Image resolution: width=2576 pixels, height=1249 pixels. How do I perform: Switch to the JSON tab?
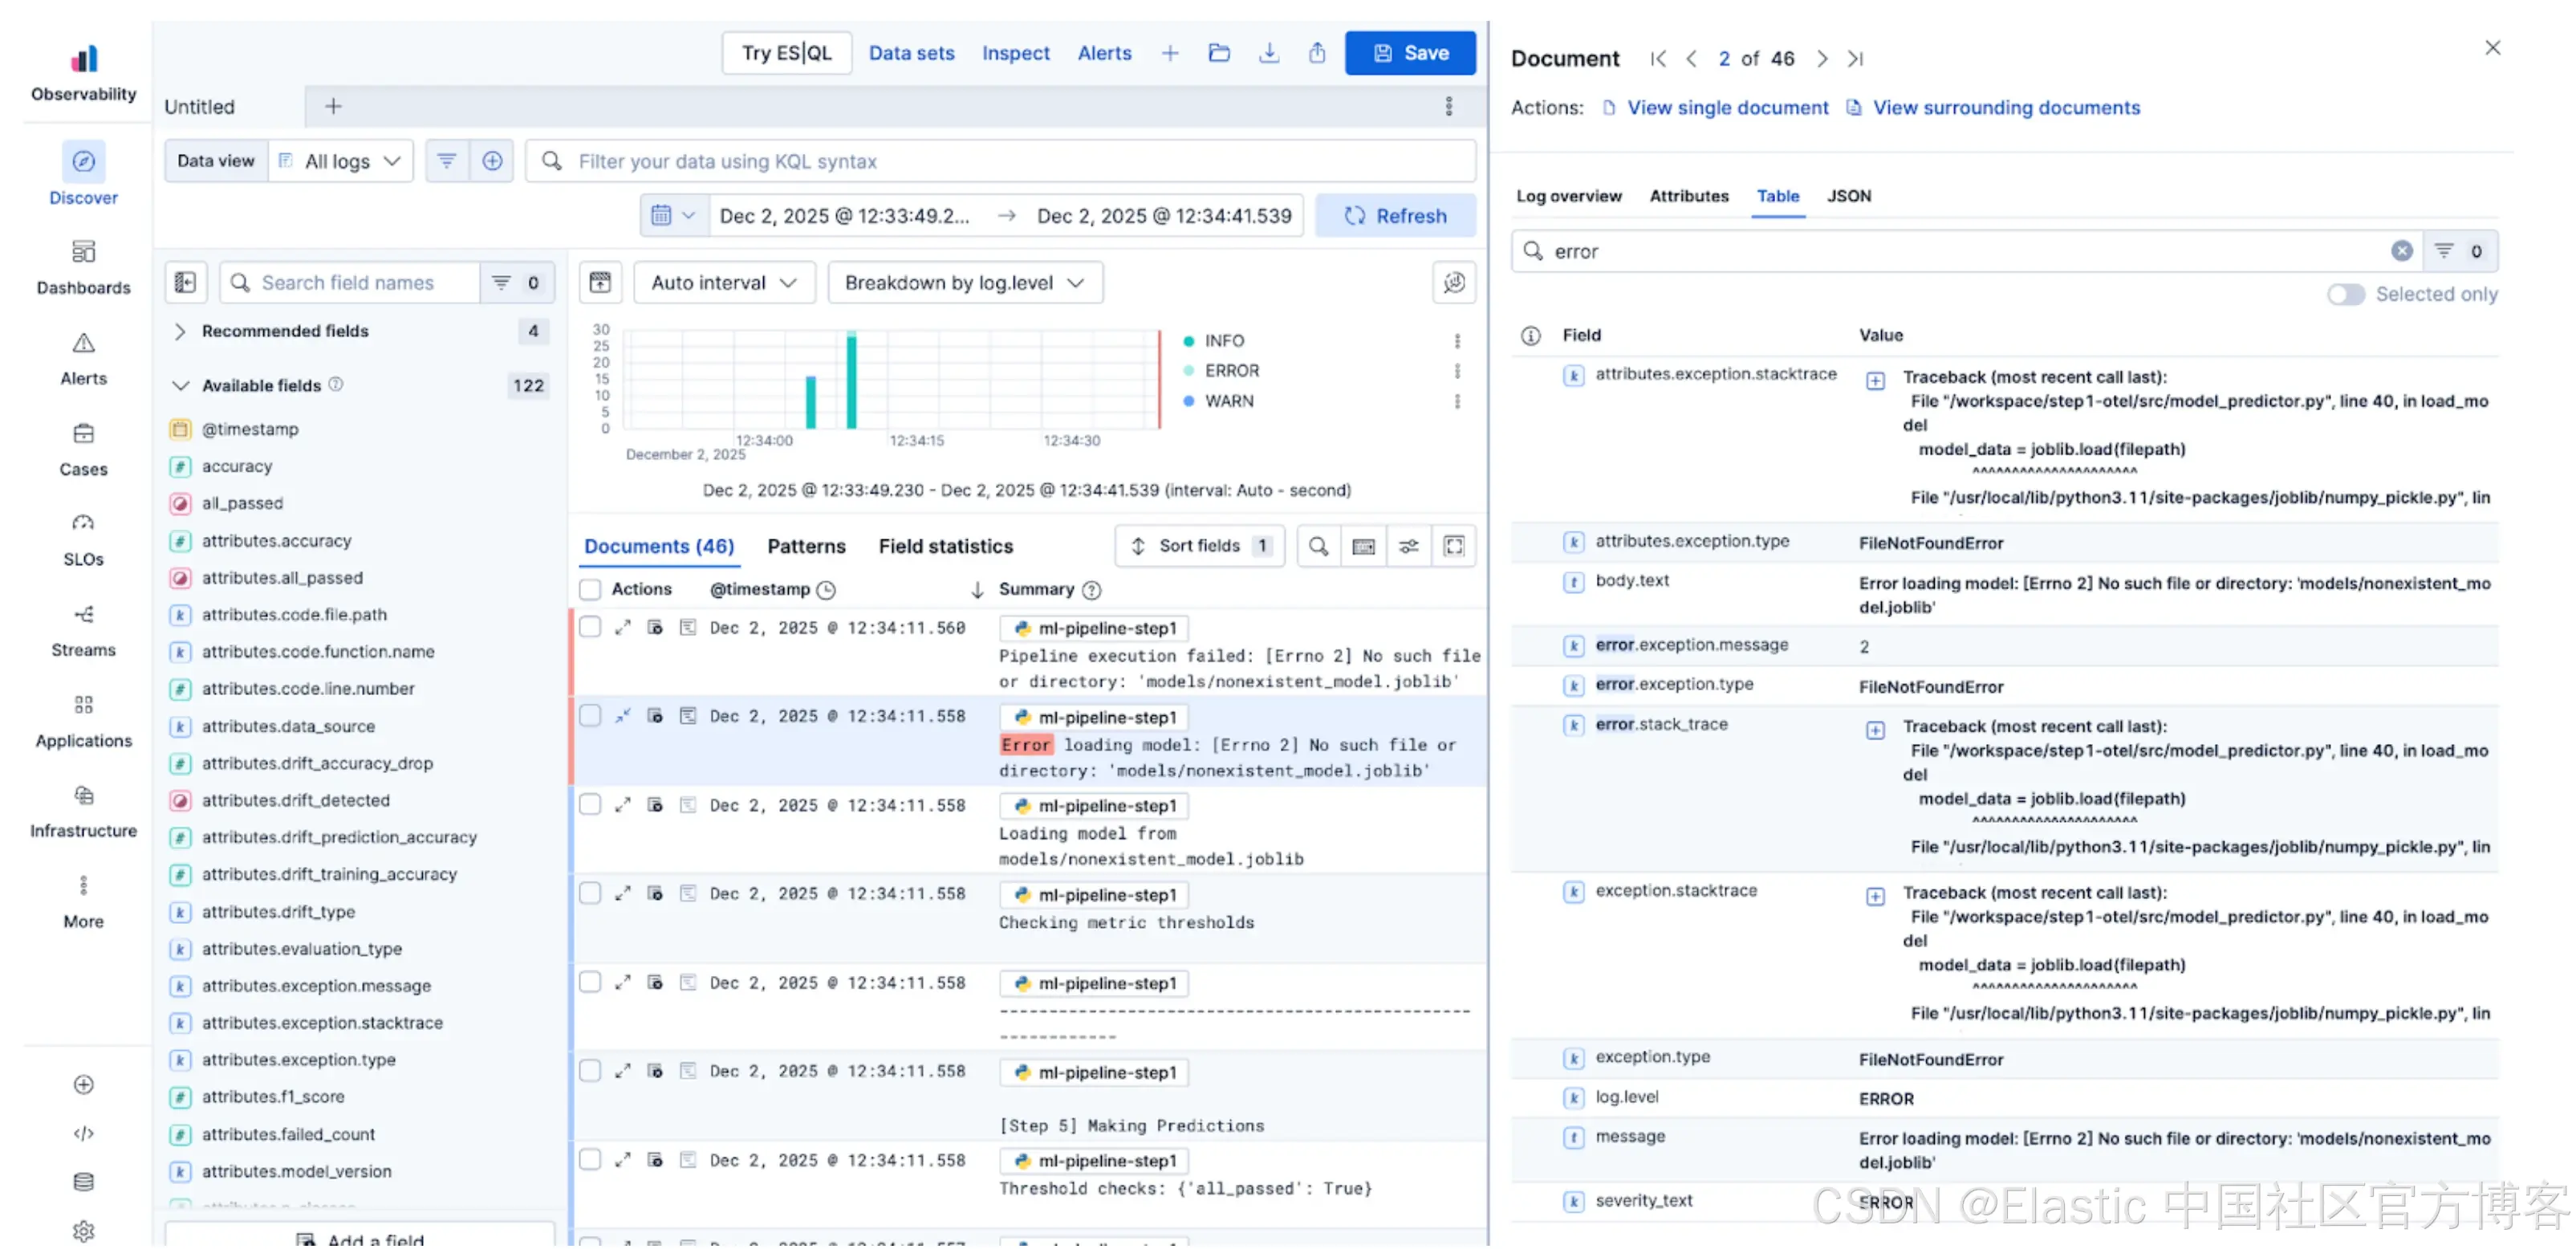(x=1848, y=196)
